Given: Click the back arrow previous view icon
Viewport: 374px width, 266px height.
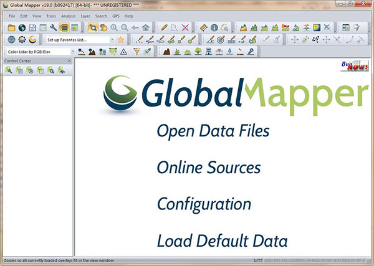Looking at the screenshot, I should [x=135, y=28].
